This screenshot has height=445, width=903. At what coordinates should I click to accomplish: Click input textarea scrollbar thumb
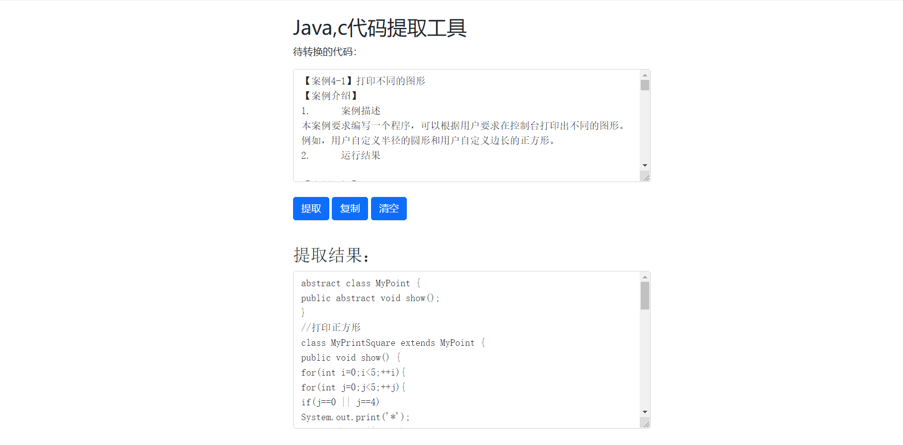point(645,85)
